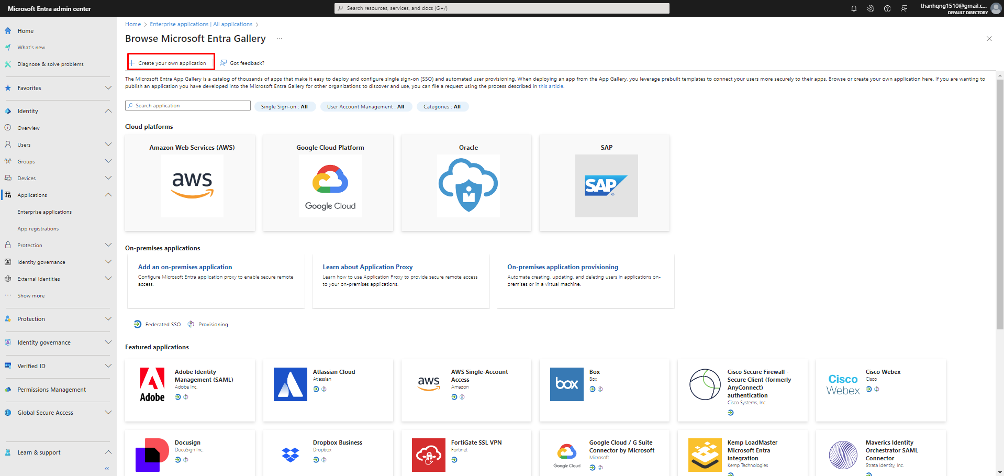The image size is (1004, 476).
Task: Expand the Verified ID chevron
Action: [108, 366]
